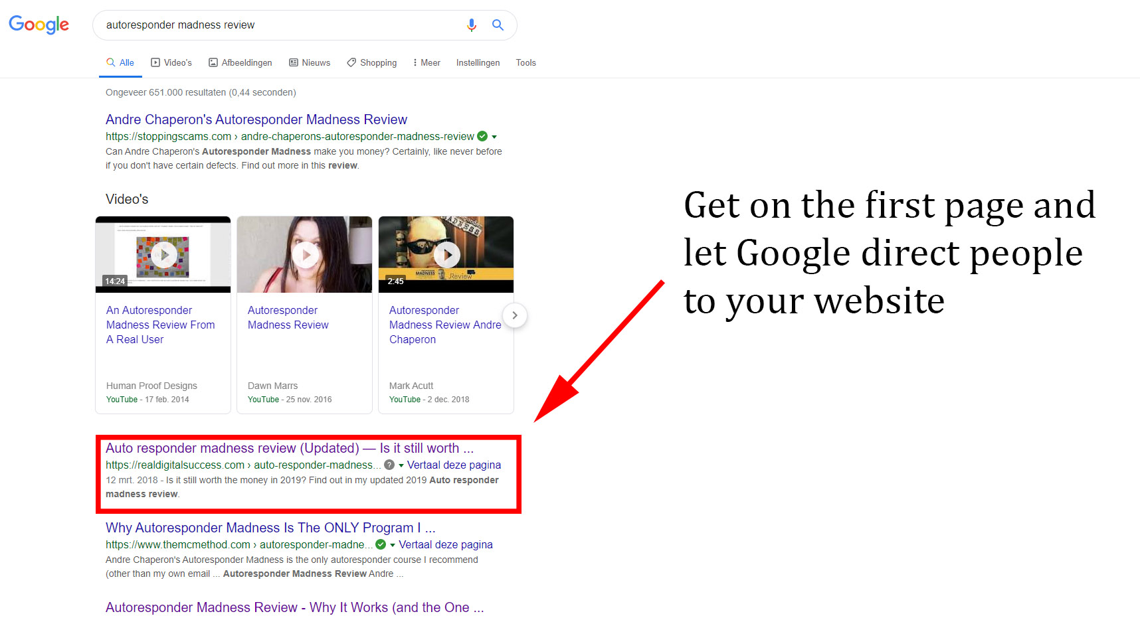Play the 2:45 Mark Acutt video thumbnail
The image size is (1140, 618).
pyautogui.click(x=446, y=254)
